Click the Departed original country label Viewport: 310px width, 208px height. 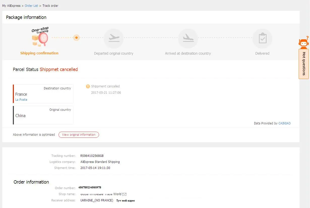(x=114, y=53)
